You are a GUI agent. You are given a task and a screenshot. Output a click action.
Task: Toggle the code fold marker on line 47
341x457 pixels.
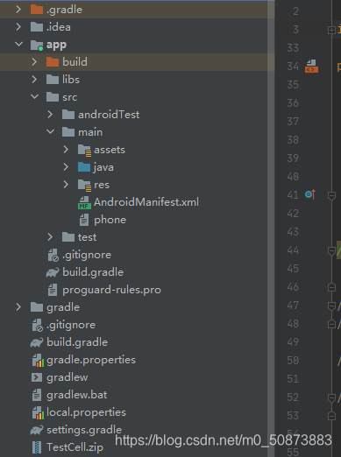(x=331, y=306)
